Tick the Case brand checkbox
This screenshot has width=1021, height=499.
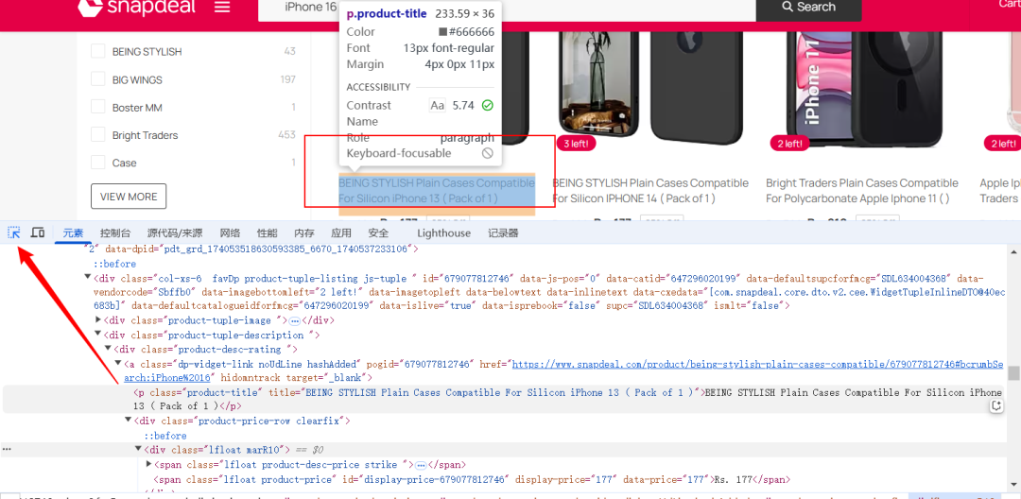tap(97, 163)
